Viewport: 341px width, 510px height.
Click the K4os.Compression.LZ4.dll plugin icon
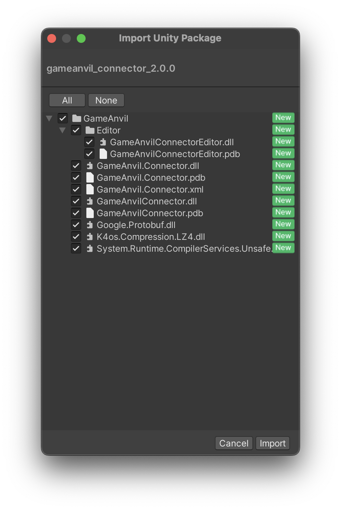click(90, 237)
